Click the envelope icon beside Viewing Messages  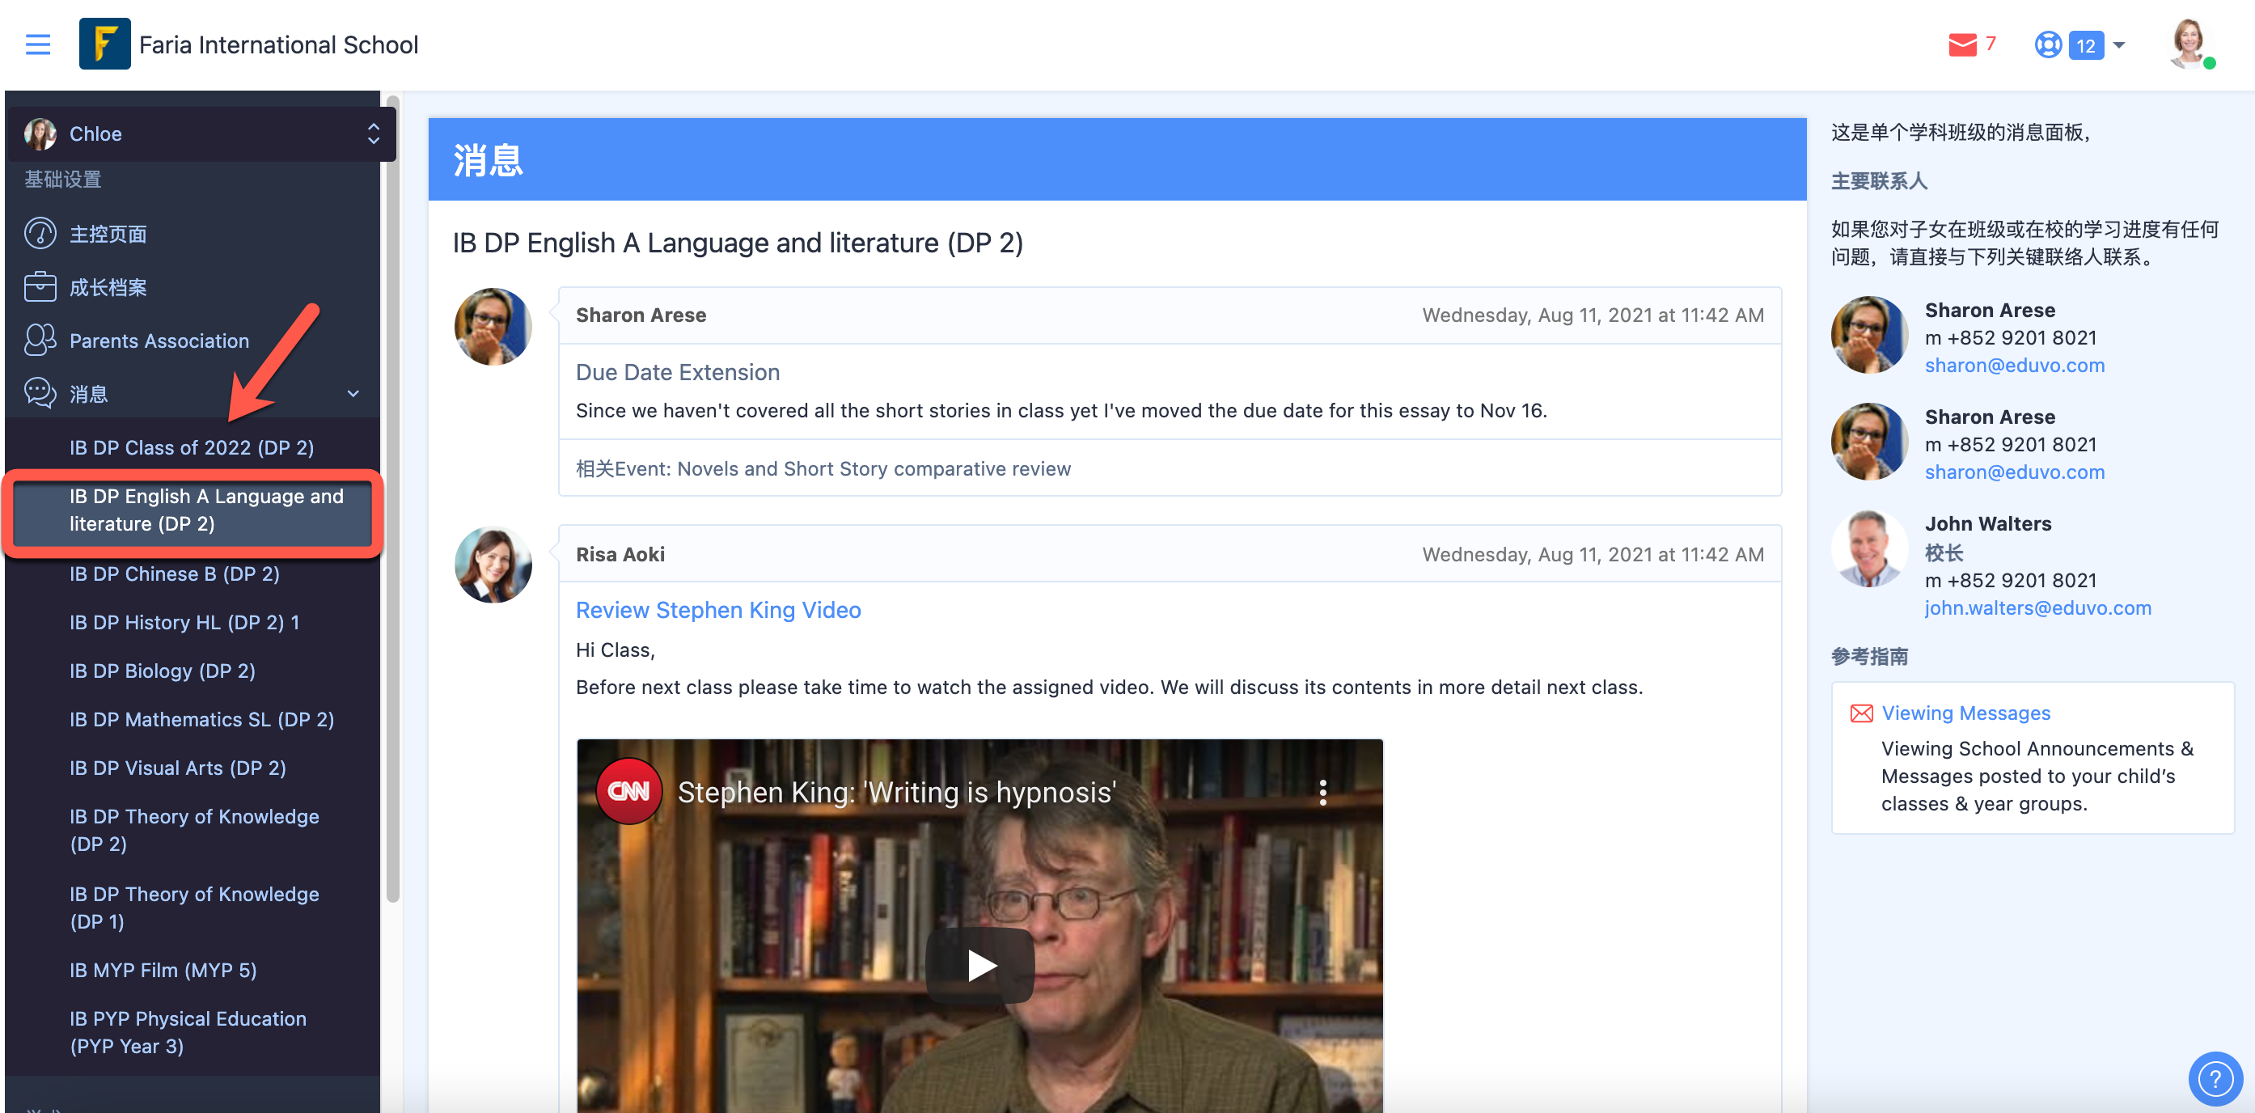pyautogui.click(x=1861, y=713)
